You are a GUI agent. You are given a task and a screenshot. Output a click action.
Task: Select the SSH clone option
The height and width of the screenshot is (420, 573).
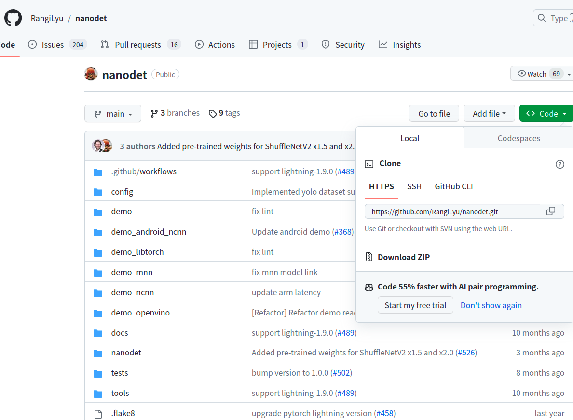pos(414,187)
